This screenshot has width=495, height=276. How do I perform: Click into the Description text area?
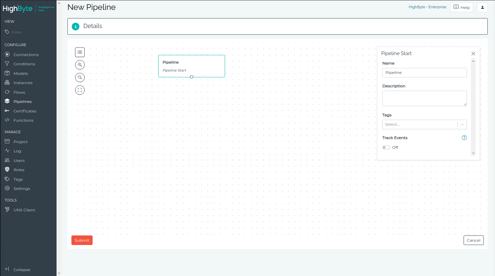click(x=424, y=98)
